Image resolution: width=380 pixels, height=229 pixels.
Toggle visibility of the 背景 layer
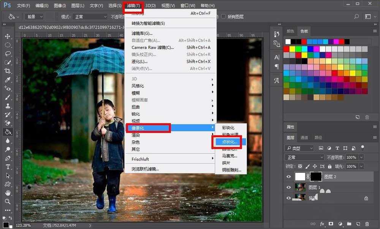(x=288, y=198)
